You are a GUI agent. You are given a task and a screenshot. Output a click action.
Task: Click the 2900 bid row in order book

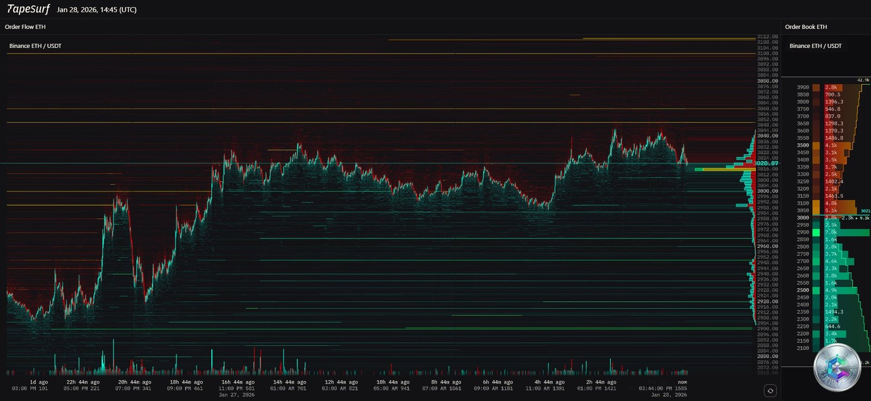tap(833, 232)
